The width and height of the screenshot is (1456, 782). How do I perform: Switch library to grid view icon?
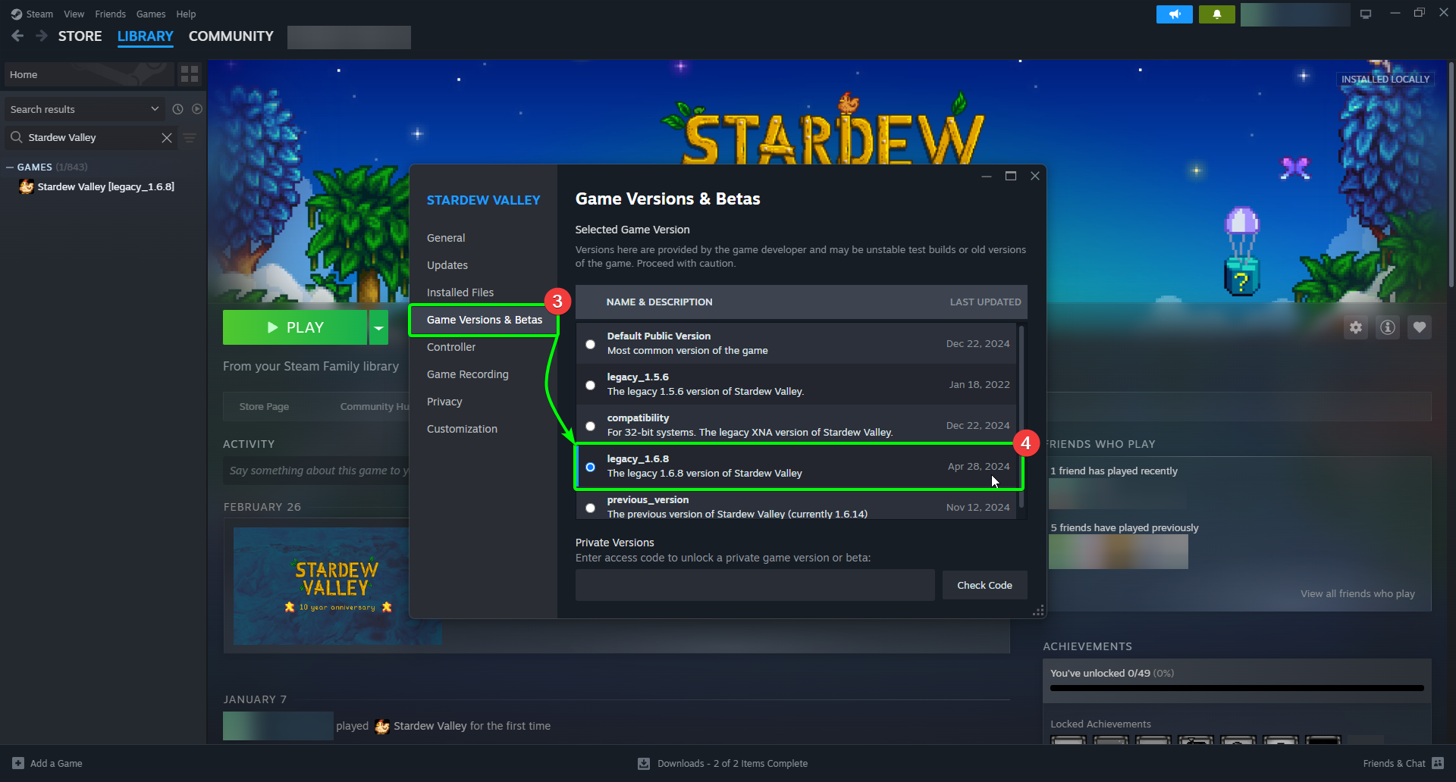[189, 74]
